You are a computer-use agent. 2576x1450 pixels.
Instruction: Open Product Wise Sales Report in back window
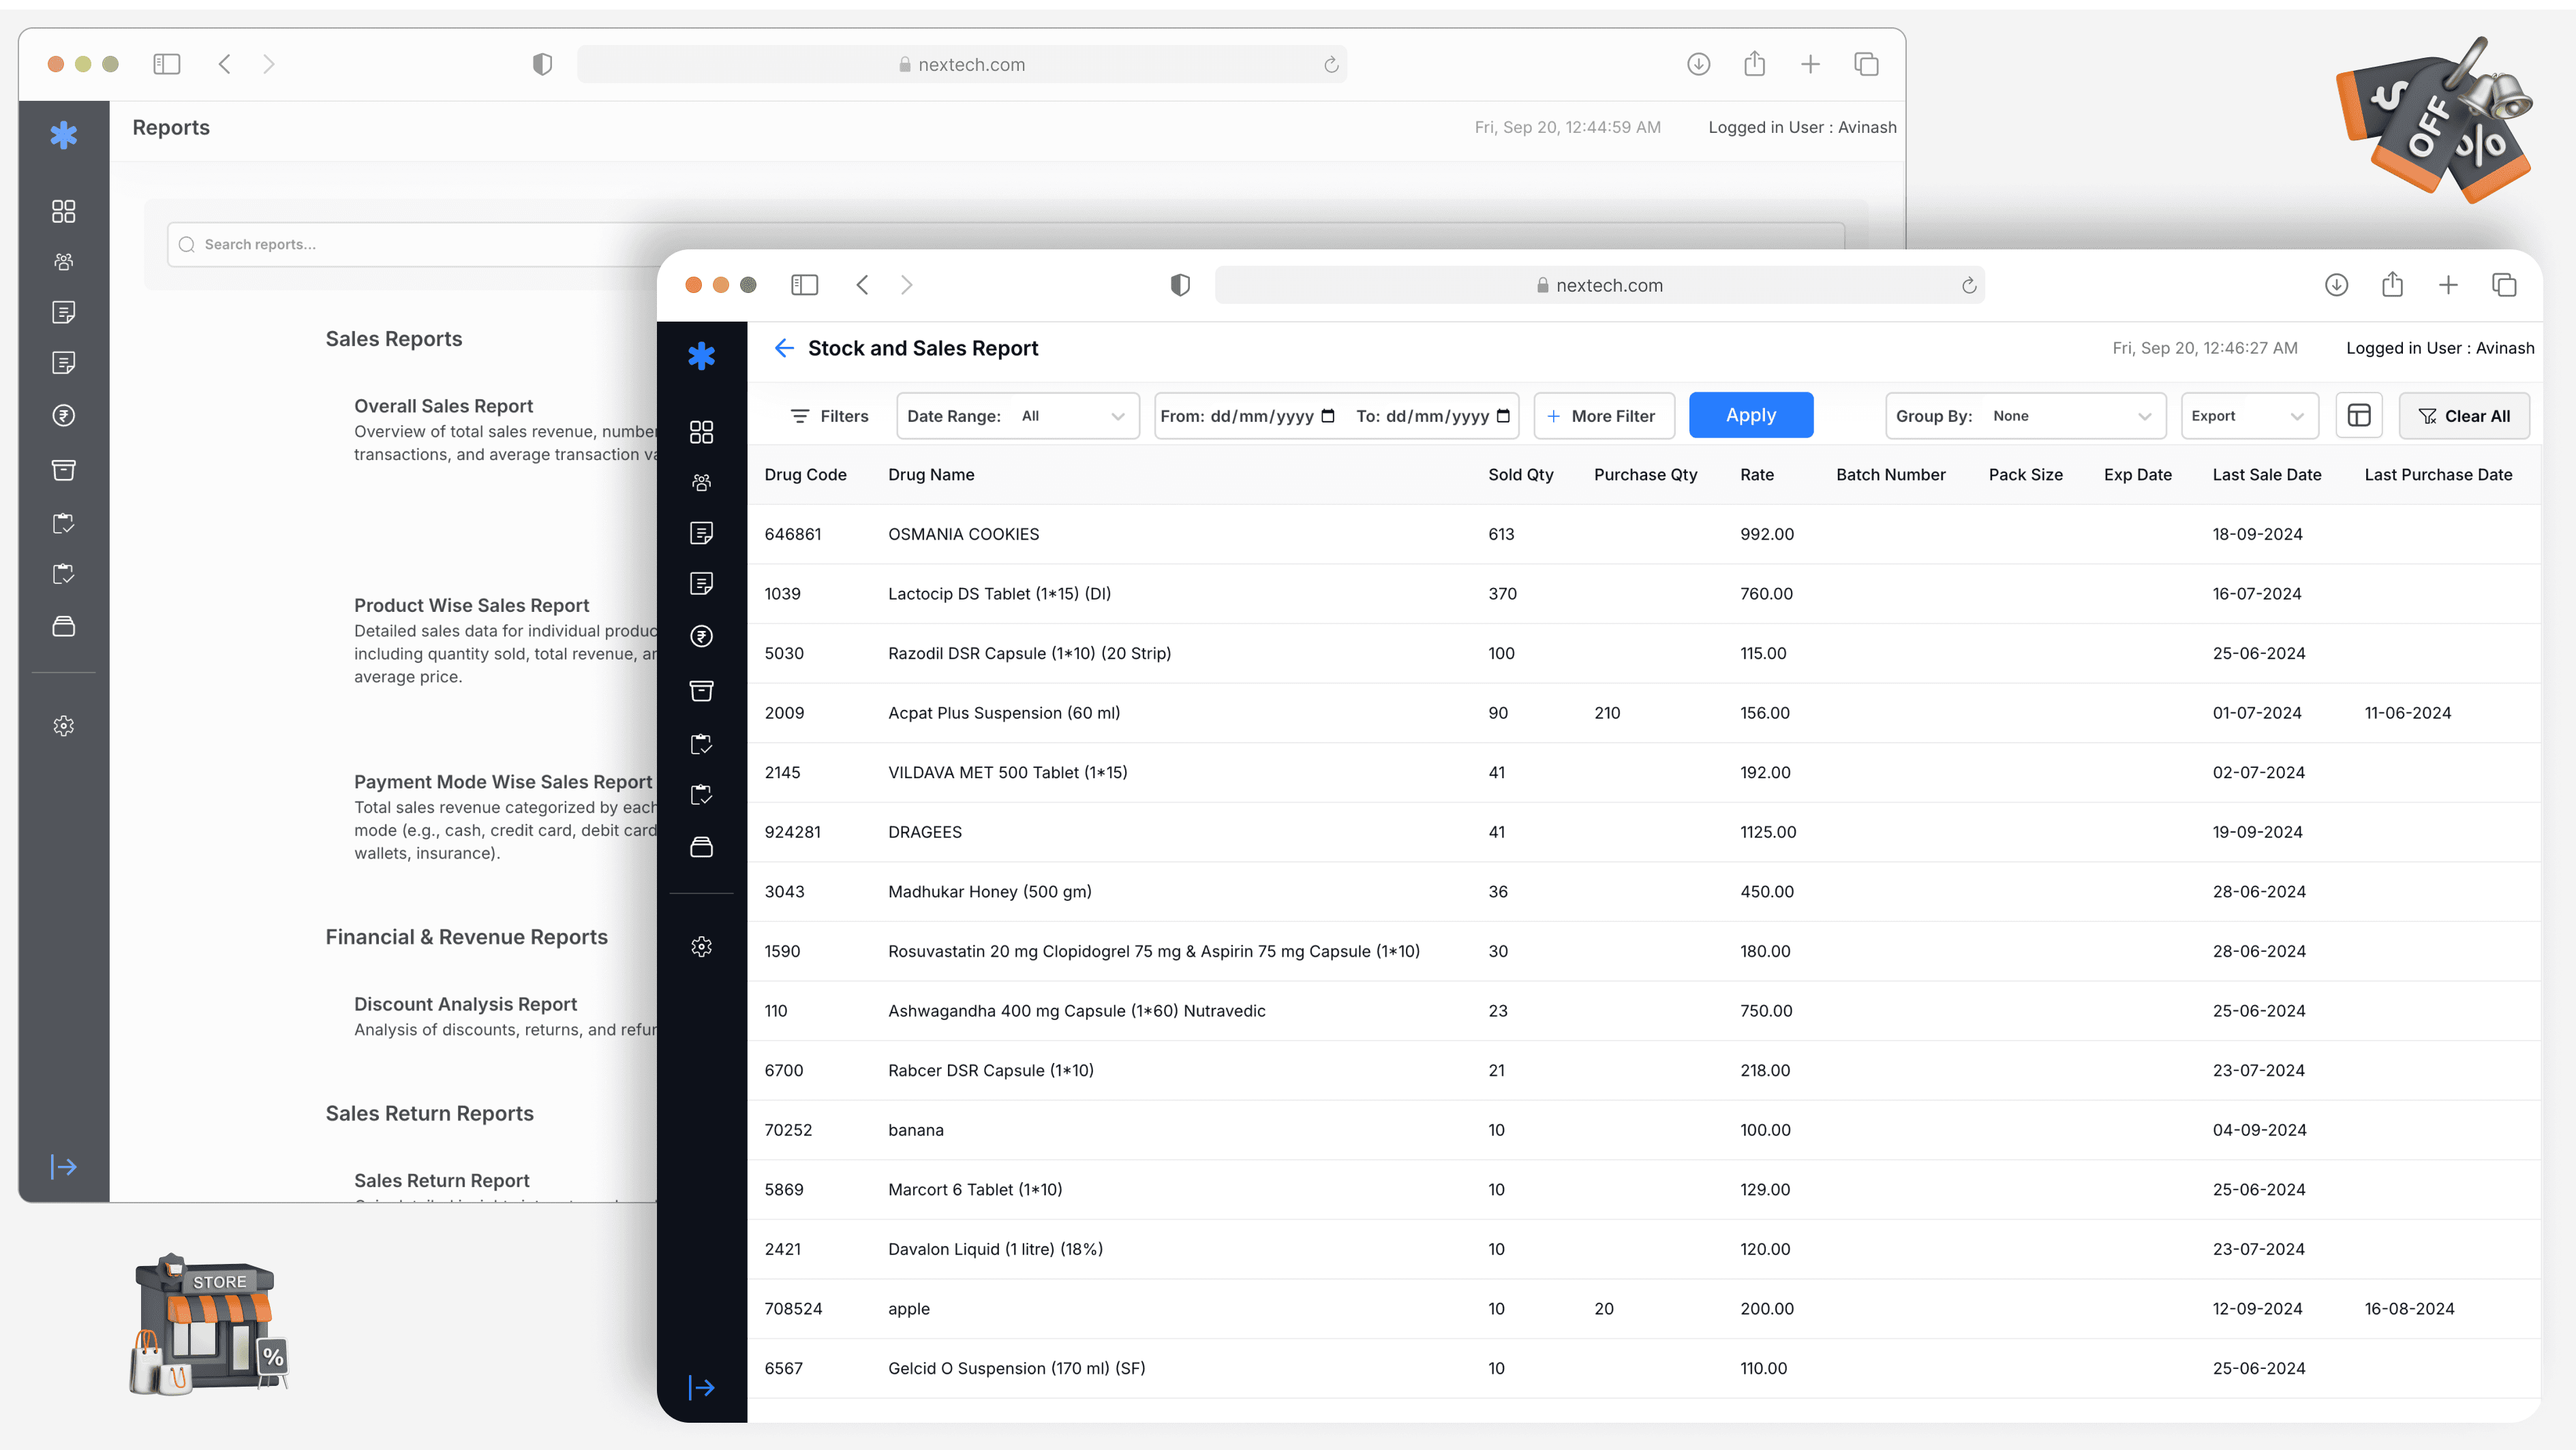coord(471,605)
